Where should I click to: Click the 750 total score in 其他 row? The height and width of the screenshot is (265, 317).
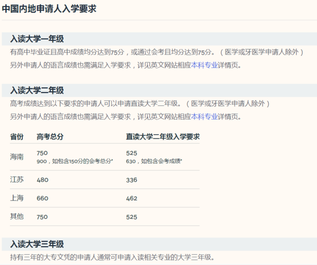[42, 217]
